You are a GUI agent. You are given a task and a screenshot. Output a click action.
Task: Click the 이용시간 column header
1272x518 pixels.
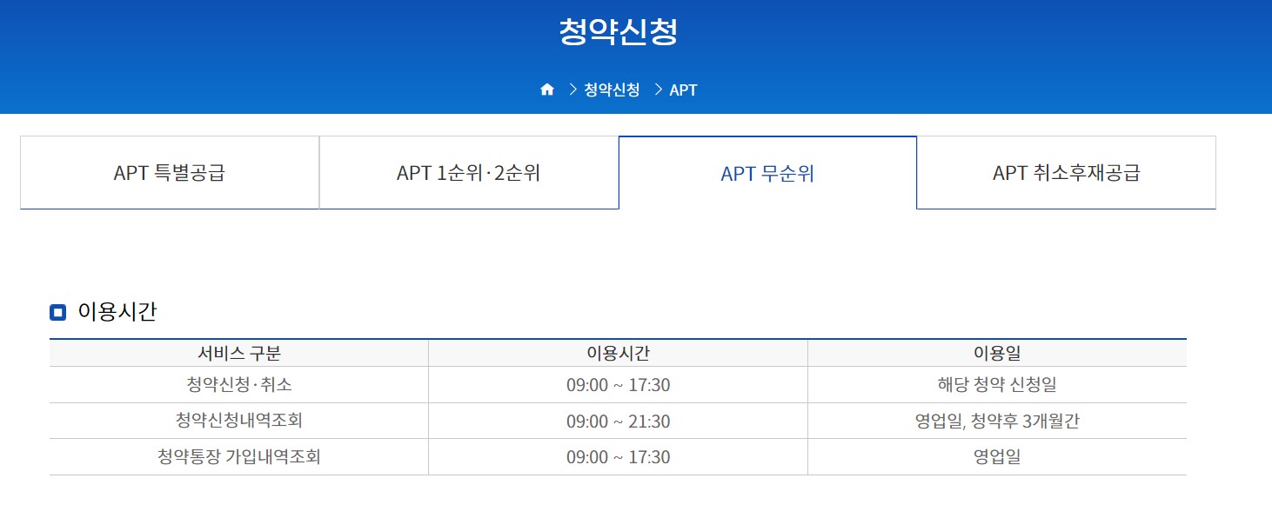coord(619,351)
